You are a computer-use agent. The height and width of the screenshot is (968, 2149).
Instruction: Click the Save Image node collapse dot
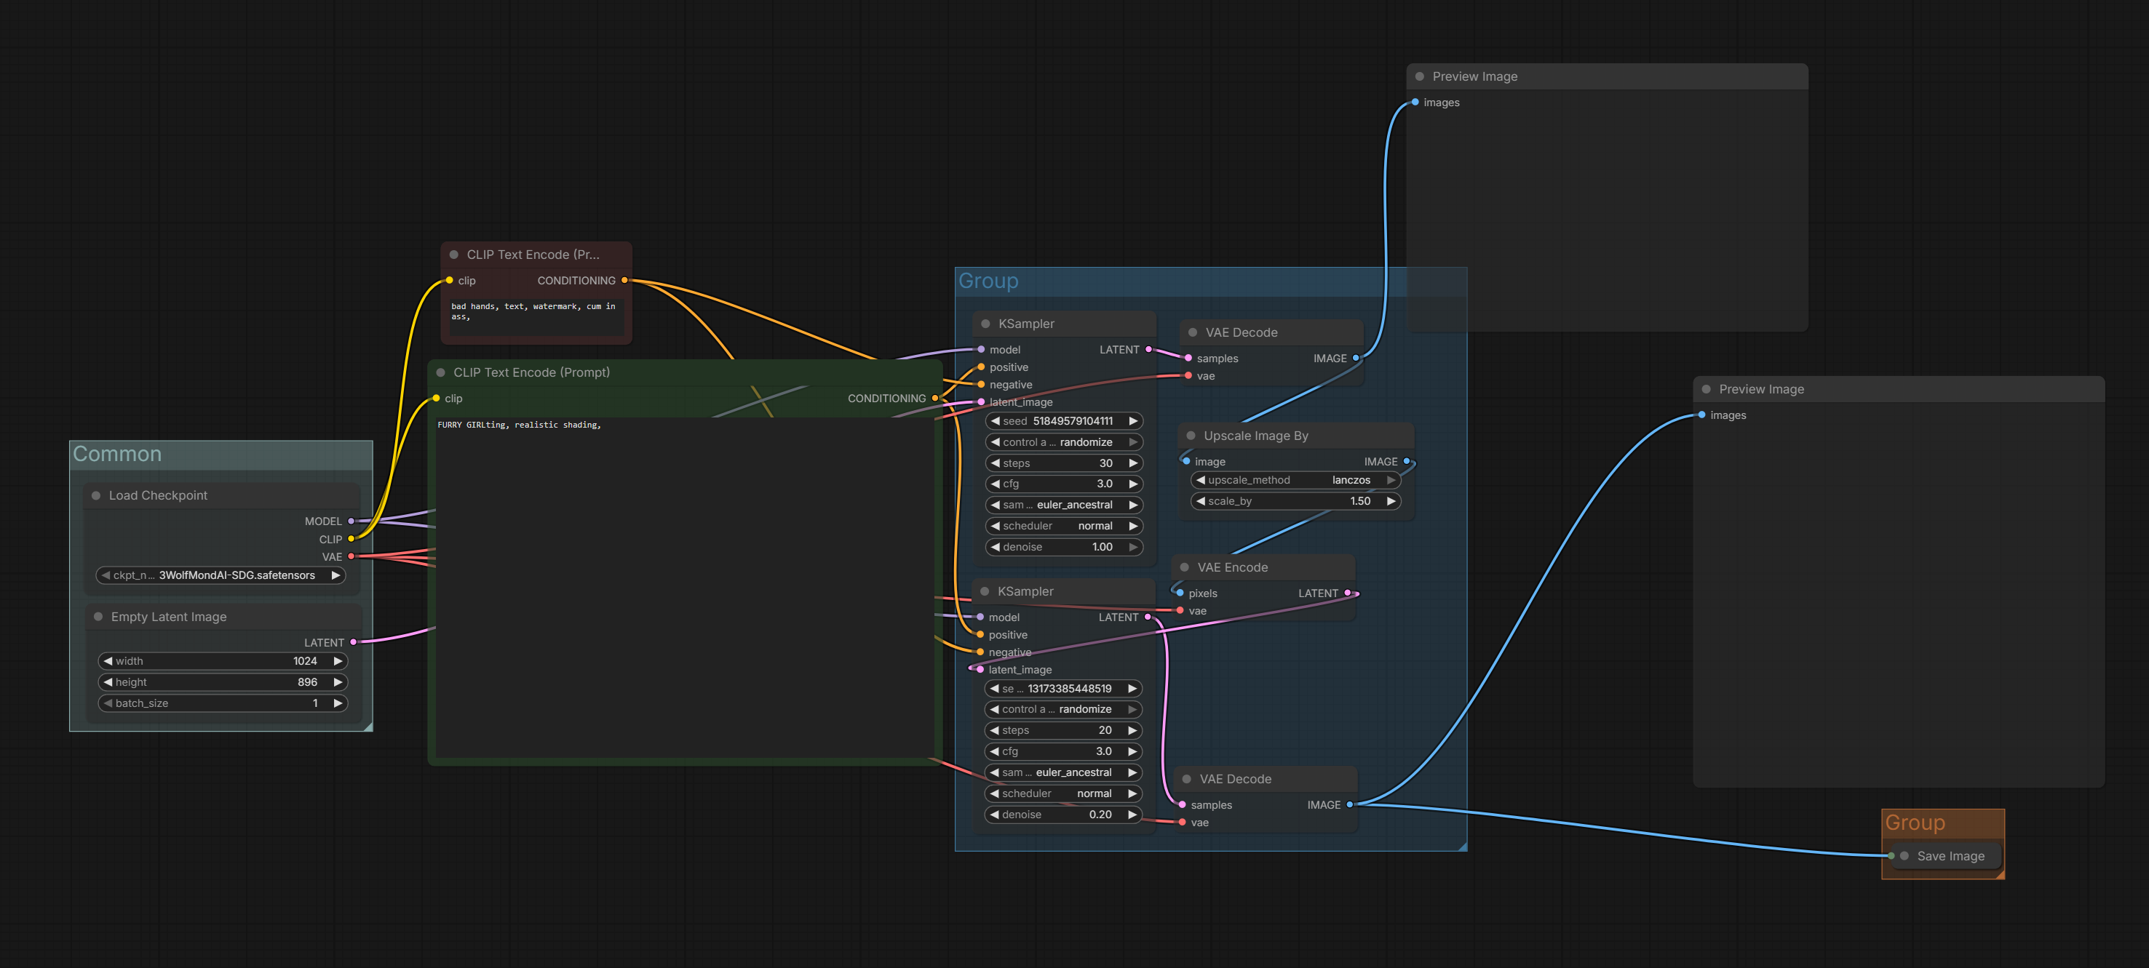pos(1904,856)
